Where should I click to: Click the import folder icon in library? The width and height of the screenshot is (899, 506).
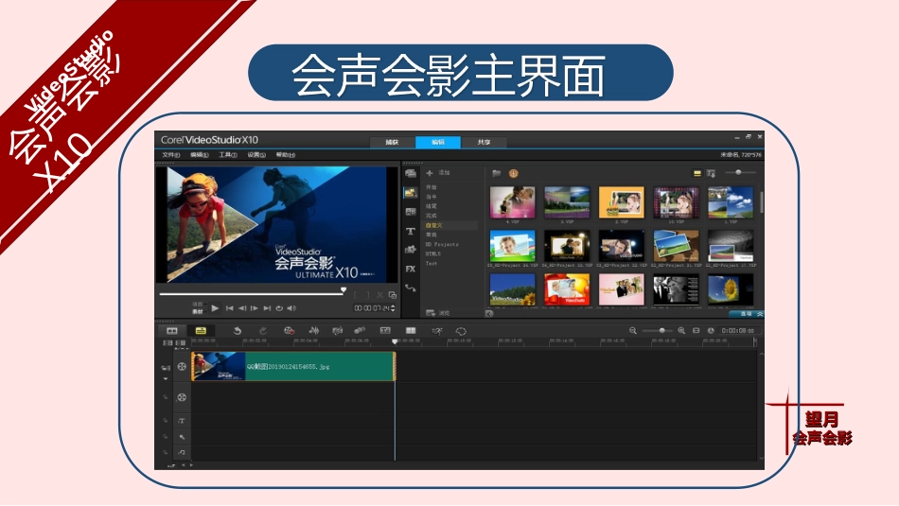click(x=497, y=173)
